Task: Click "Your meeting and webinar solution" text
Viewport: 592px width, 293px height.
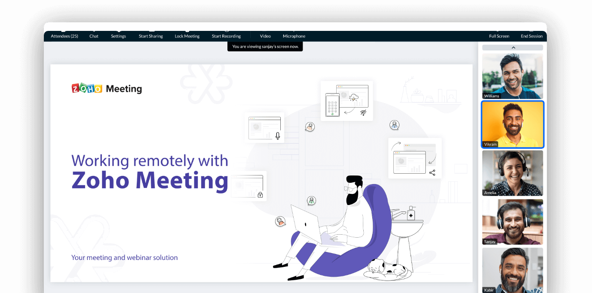Action: (125, 257)
